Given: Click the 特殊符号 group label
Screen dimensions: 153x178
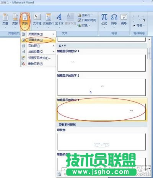Looking at the screenshot, I should click(x=139, y=33).
